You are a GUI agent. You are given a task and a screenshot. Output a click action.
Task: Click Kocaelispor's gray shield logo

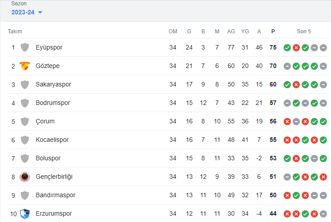tap(25, 140)
